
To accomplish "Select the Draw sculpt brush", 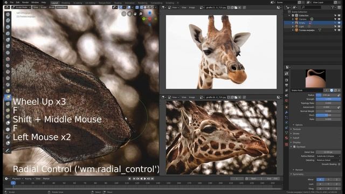I will (8, 15).
